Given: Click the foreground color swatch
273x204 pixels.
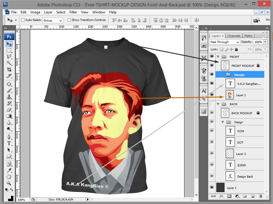Looking at the screenshot, I should 8,196.
